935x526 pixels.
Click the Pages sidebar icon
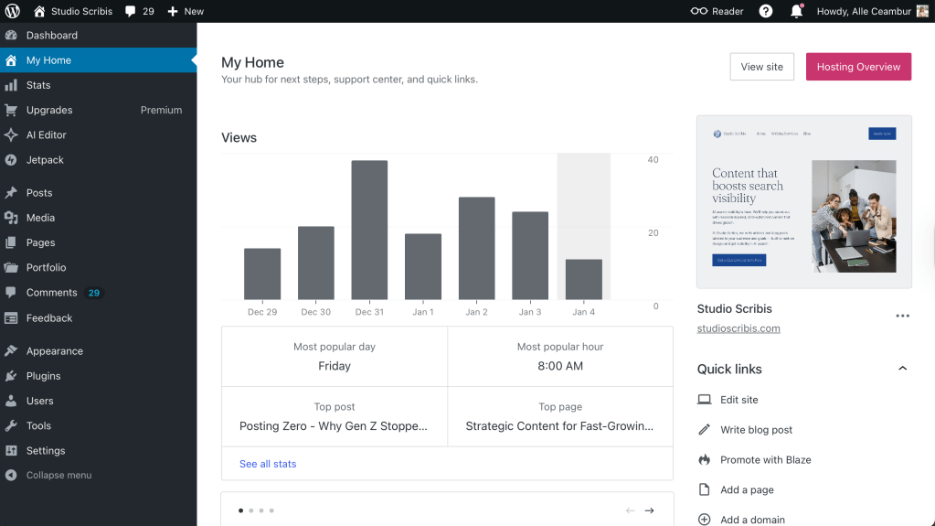pos(11,242)
